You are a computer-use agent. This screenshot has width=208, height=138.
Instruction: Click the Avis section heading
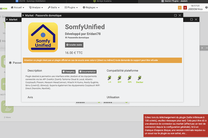[x=30, y=97]
